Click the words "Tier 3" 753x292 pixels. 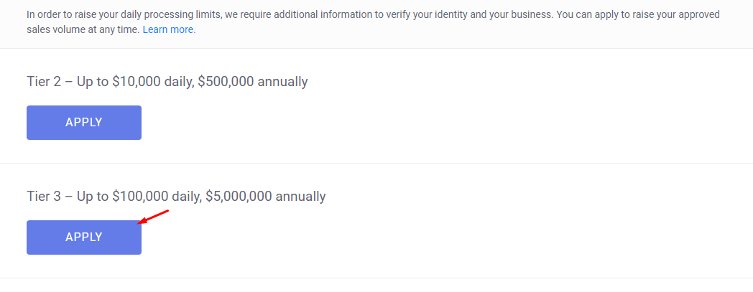(x=44, y=196)
